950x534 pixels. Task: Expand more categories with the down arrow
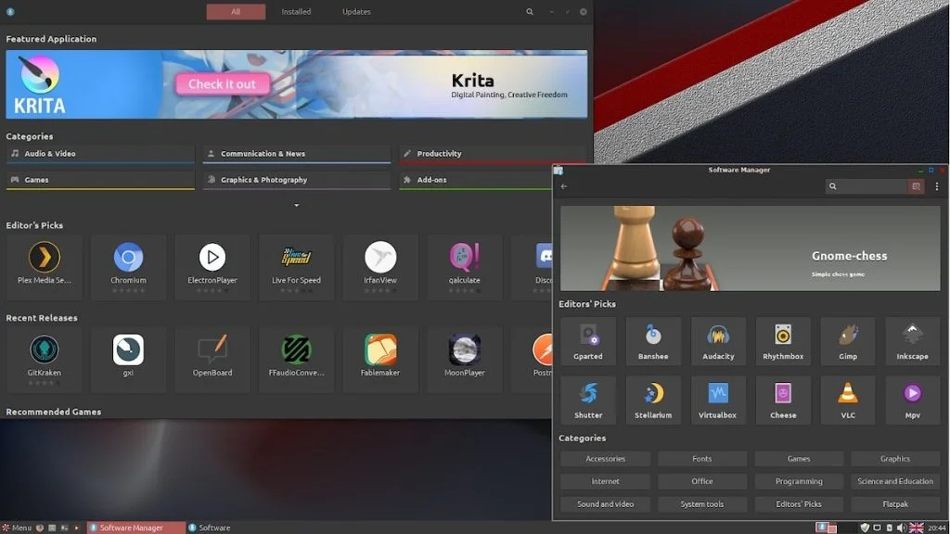296,203
